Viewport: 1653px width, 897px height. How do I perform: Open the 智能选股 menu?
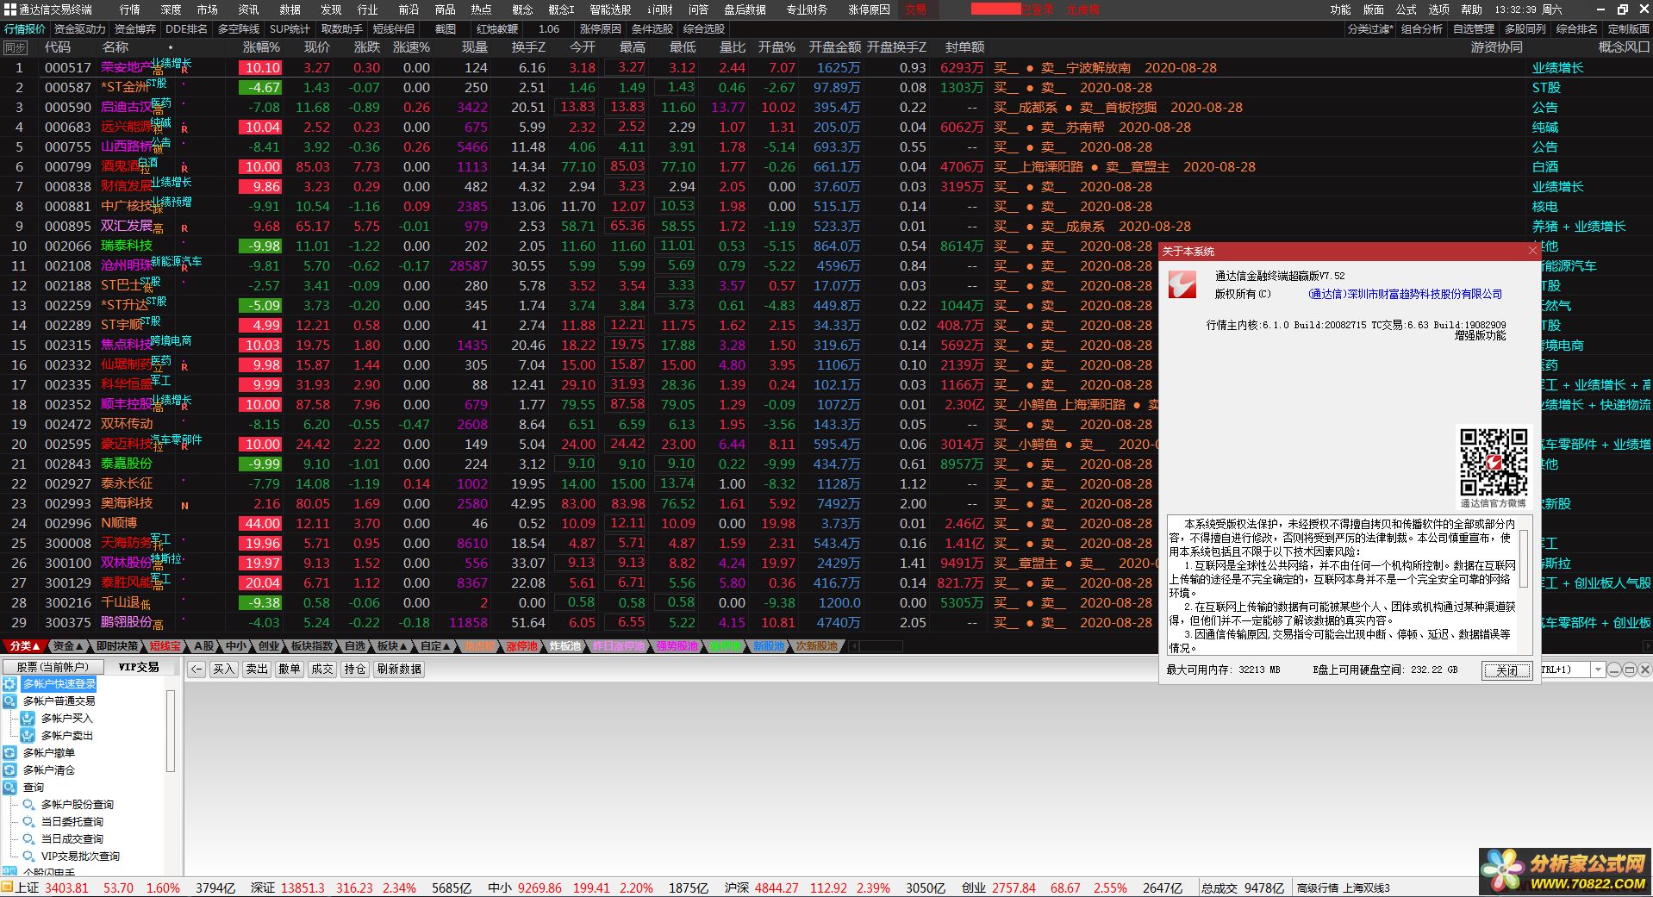(610, 9)
